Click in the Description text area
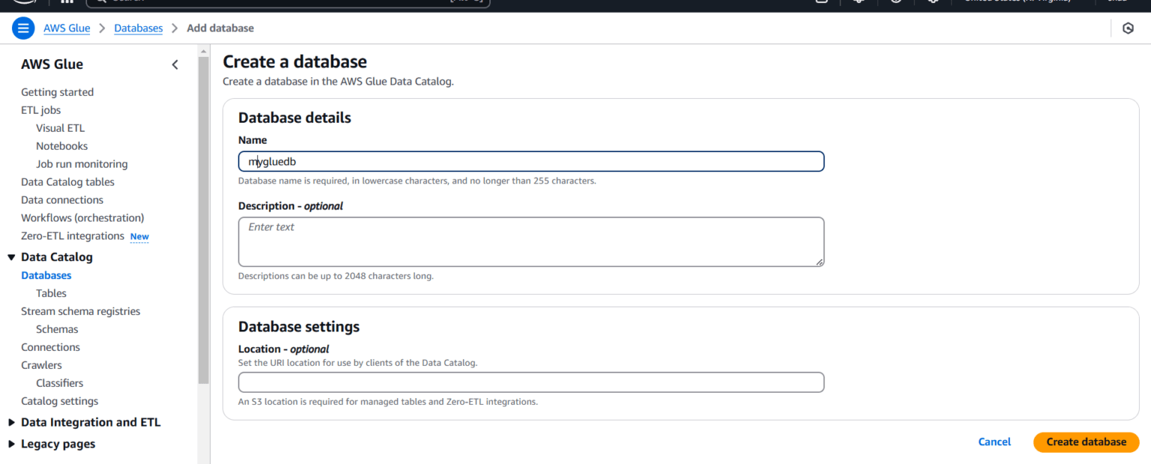Viewport: 1151px width, 464px height. coord(531,241)
